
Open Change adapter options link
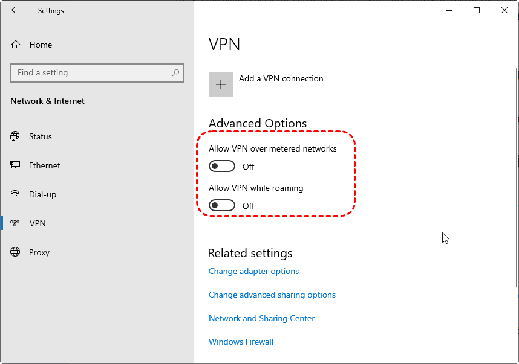click(x=253, y=271)
